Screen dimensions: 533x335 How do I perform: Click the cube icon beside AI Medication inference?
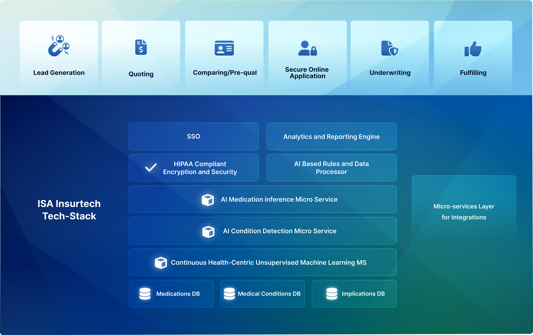[208, 200]
